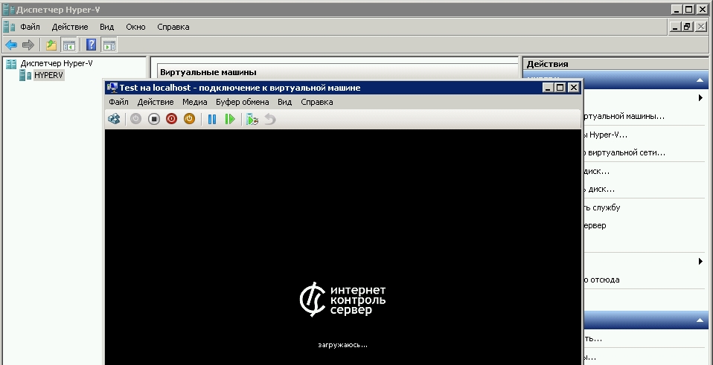The height and width of the screenshot is (365, 713).
Task: Reset the VM with the green play icon
Action: point(230,119)
